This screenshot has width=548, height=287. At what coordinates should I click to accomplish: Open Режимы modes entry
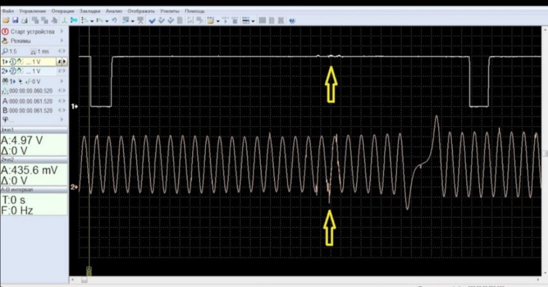coord(20,41)
